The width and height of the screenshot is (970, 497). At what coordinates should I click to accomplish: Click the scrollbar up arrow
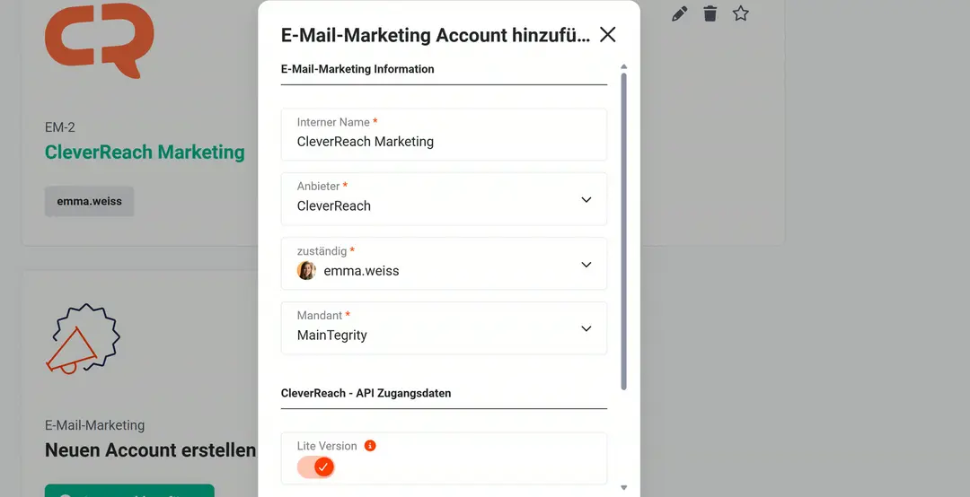tap(623, 66)
